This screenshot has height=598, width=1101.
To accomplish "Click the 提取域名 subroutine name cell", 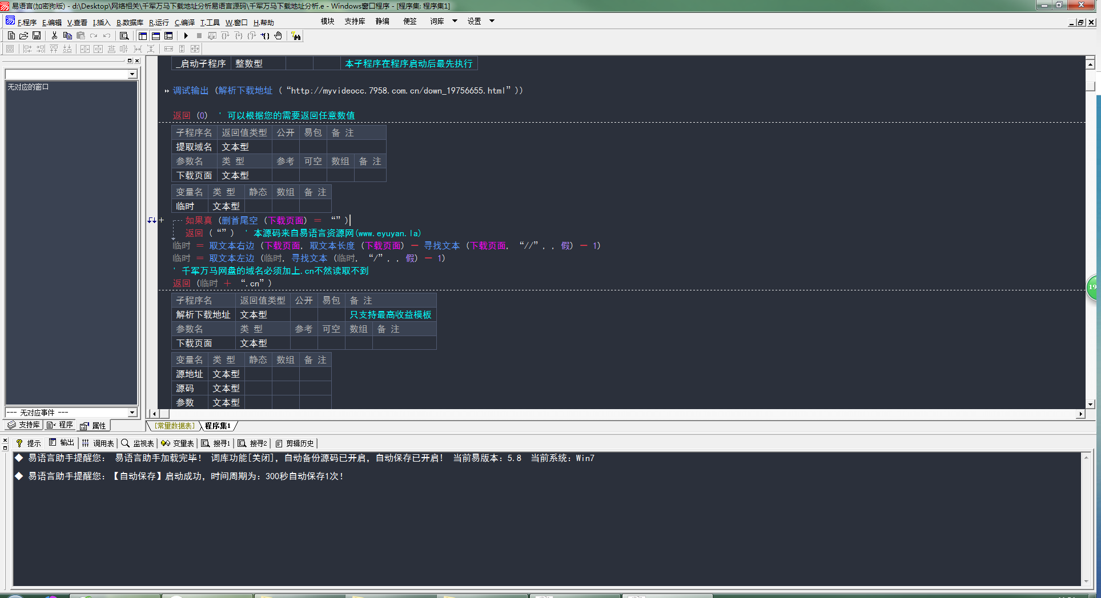I will 194,147.
